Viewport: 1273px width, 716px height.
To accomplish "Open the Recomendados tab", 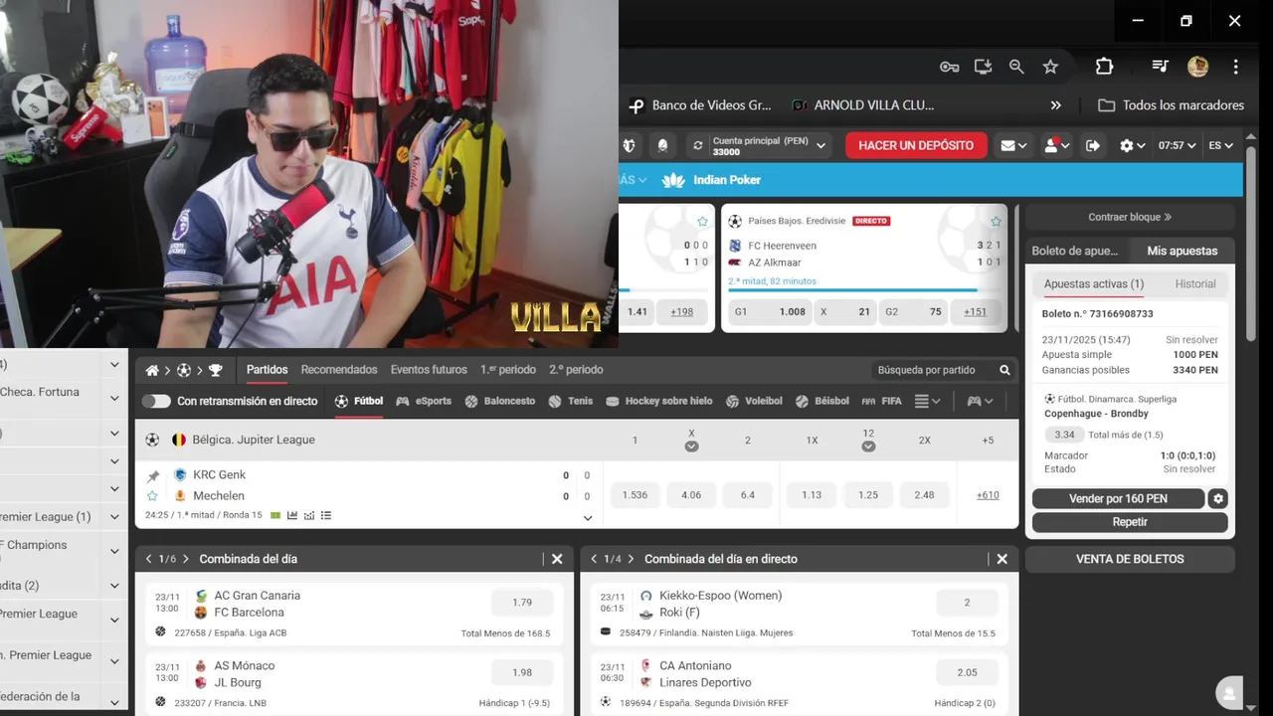I will 339,370.
